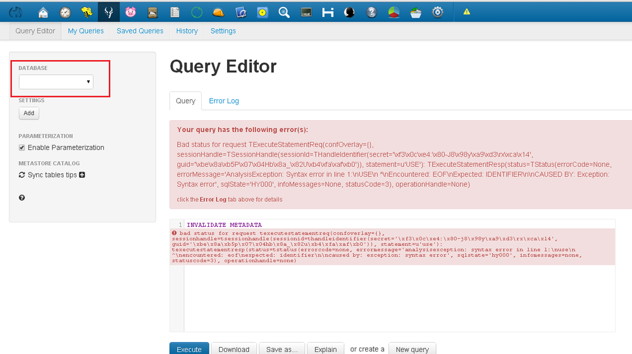The height and width of the screenshot is (354, 632).
Task: Open the document list icon
Action: coord(175,13)
